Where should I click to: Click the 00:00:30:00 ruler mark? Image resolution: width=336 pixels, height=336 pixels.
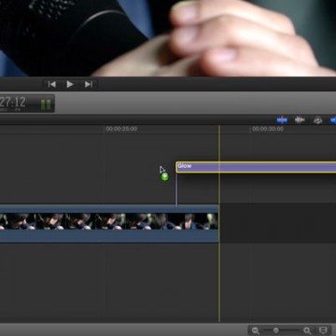point(268,129)
